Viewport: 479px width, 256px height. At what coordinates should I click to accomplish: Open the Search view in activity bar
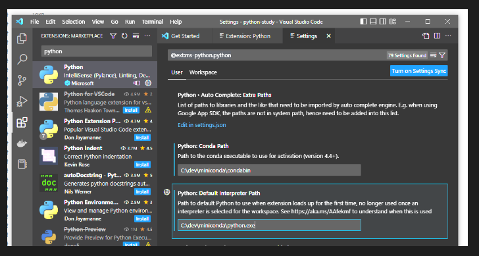pyautogui.click(x=22, y=59)
